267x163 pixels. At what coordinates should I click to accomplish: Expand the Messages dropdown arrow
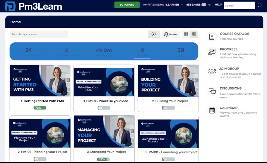(209, 5)
